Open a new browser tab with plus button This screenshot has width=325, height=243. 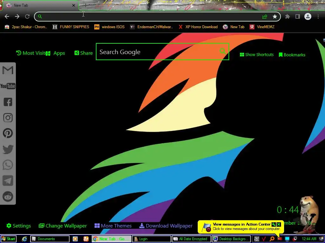pyautogui.click(x=85, y=6)
